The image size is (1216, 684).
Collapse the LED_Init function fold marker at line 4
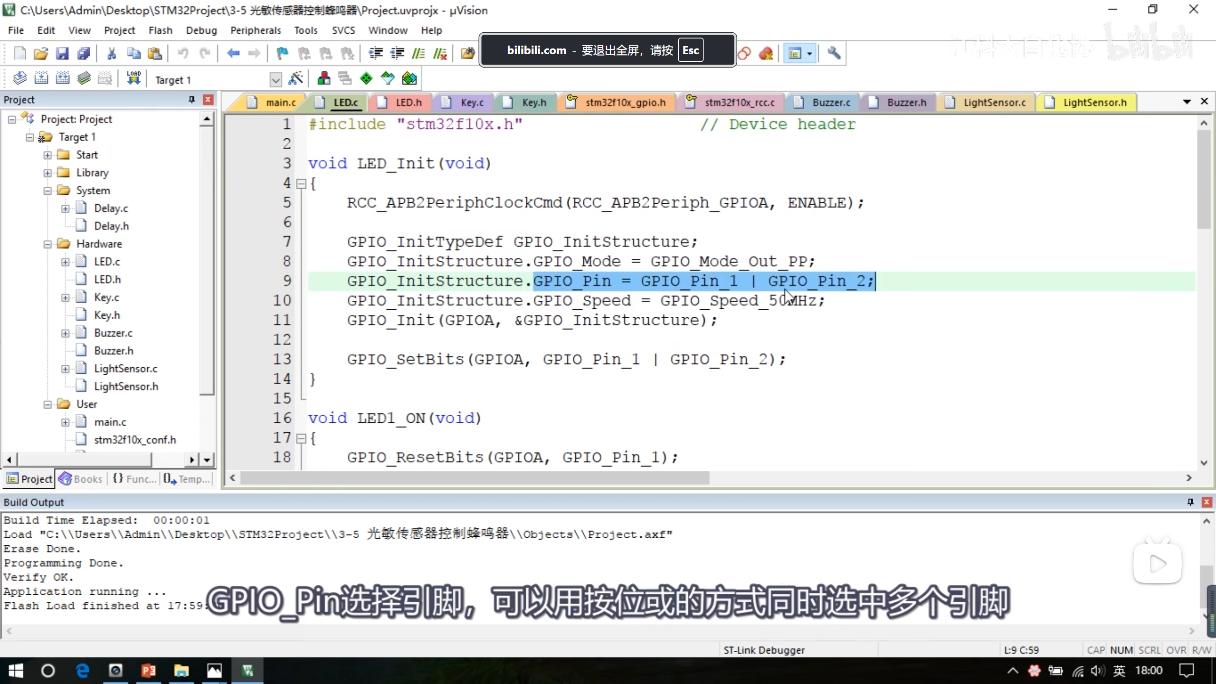click(301, 184)
